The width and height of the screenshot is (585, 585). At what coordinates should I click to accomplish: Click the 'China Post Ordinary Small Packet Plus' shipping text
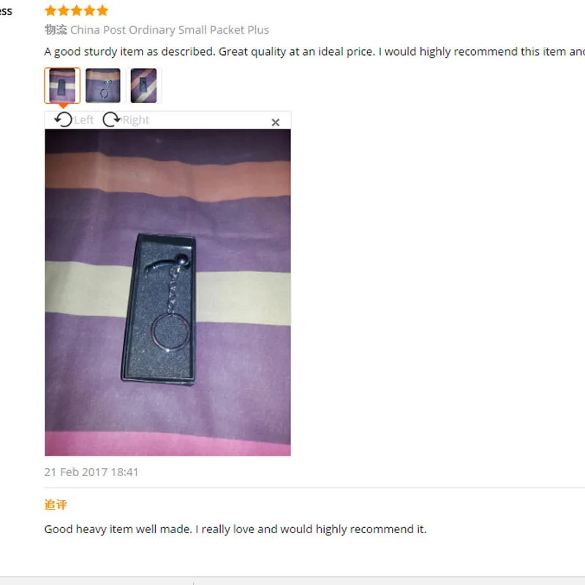click(x=170, y=30)
